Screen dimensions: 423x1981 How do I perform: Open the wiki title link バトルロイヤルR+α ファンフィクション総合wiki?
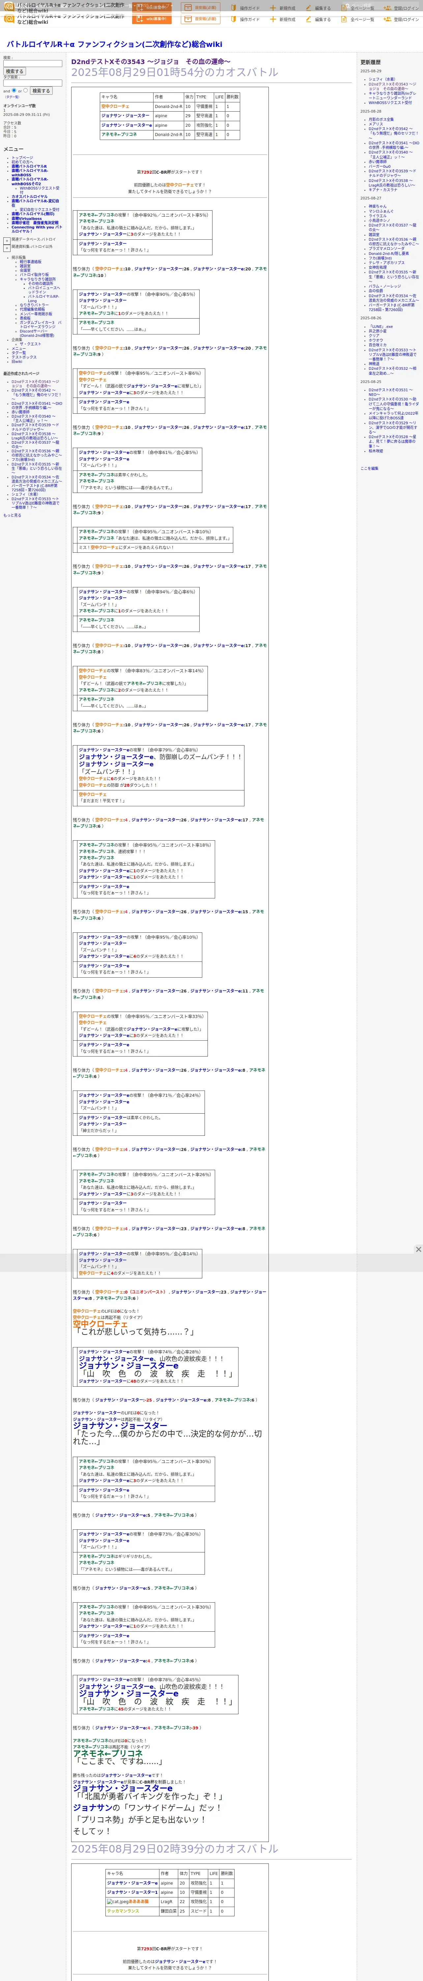tap(114, 44)
